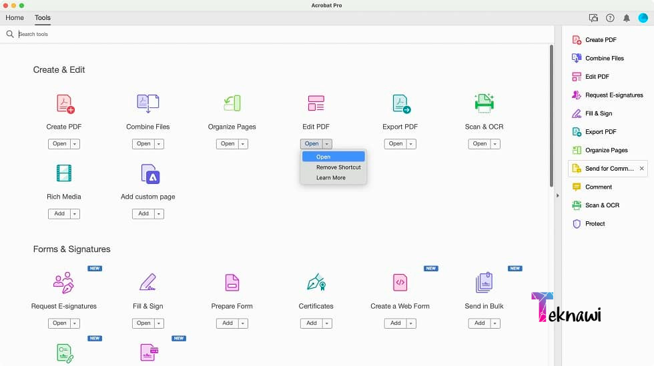Screen dimensions: 654x366
Task: Click the share feedback chat icon
Action: coord(593,18)
